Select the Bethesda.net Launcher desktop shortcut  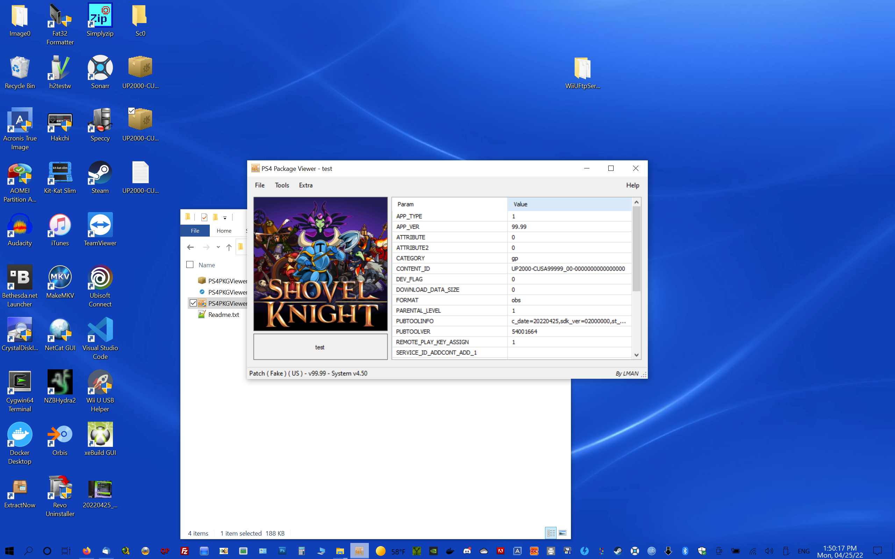(20, 286)
